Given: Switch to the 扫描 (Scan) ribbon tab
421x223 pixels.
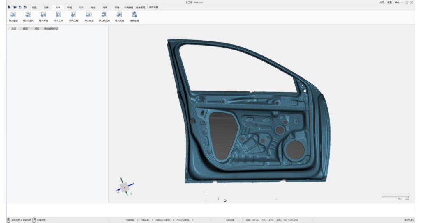Looking at the screenshot, I should 46,7.
